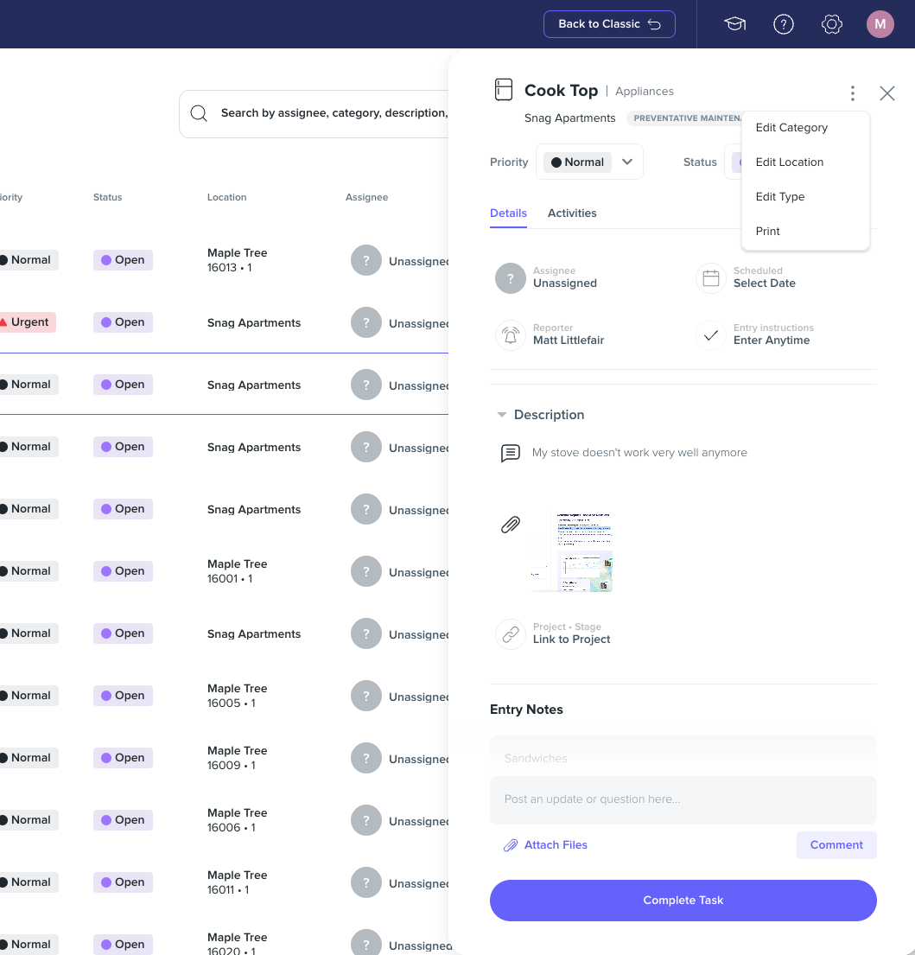Screen dimensions: 915x955
Task: Click the description comment bubble icon
Action: click(510, 453)
